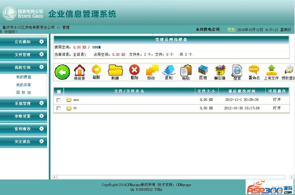The width and height of the screenshot is (295, 195).
Task: Check the select-all checkbox in table header
Action: tap(59, 92)
